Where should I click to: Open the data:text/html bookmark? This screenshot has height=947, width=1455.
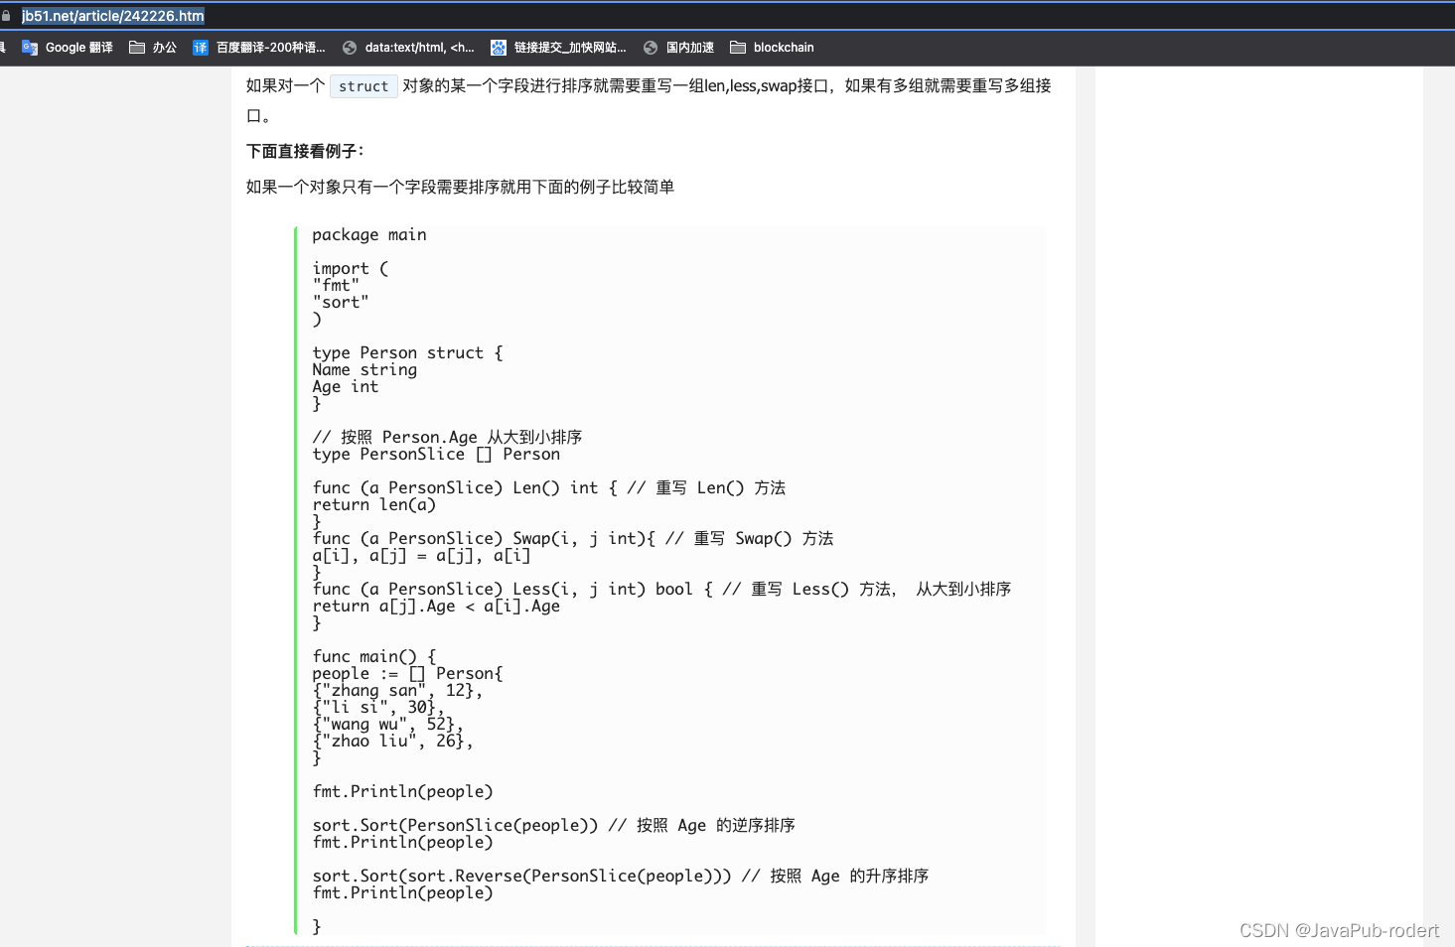pos(408,48)
